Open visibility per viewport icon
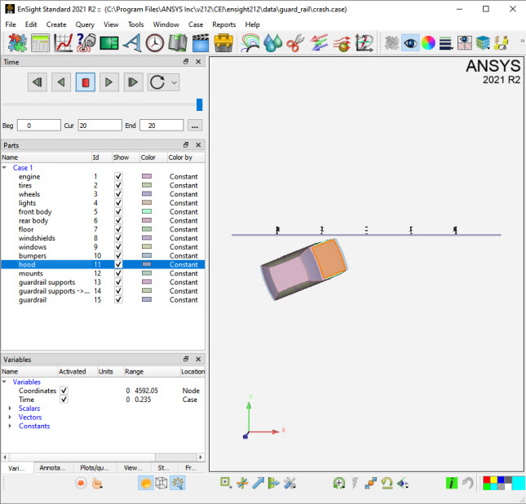The image size is (526, 504). [464, 43]
